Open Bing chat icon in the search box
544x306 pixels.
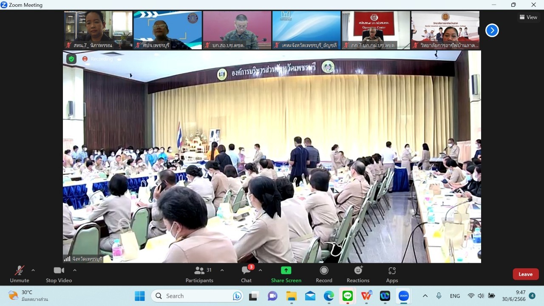coord(237,296)
